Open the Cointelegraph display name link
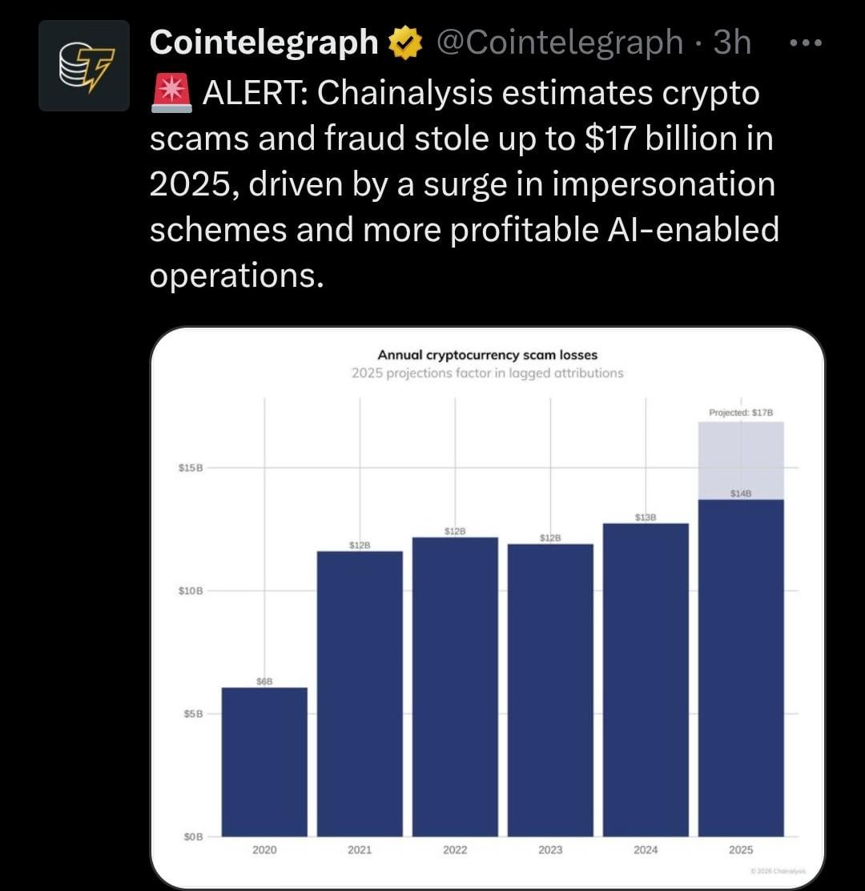Image resolution: width=865 pixels, height=891 pixels. [264, 43]
